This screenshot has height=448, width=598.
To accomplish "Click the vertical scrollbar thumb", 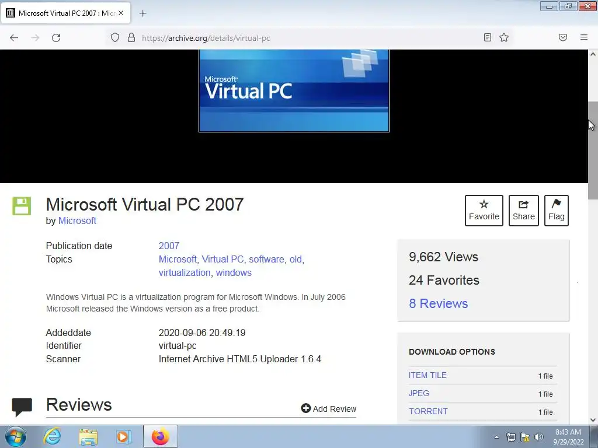I will pos(593,150).
